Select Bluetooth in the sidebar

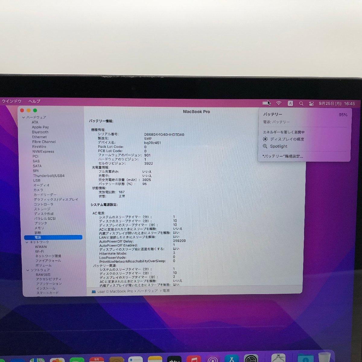click(40, 132)
